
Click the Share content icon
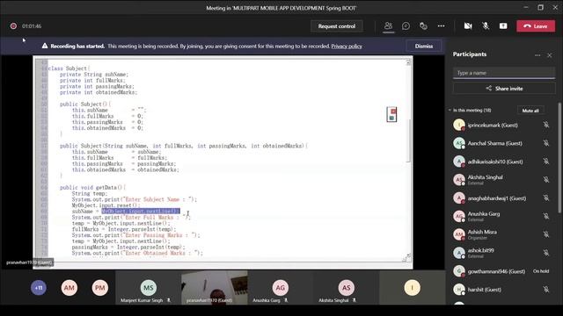click(503, 26)
